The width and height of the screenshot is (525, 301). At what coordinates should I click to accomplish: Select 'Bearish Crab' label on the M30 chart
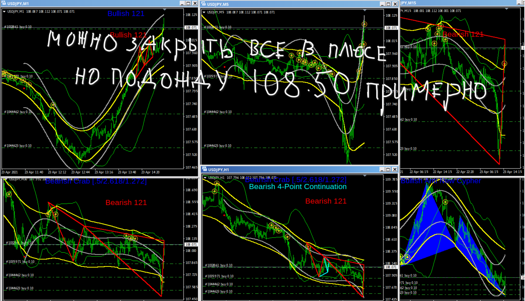[96, 181]
